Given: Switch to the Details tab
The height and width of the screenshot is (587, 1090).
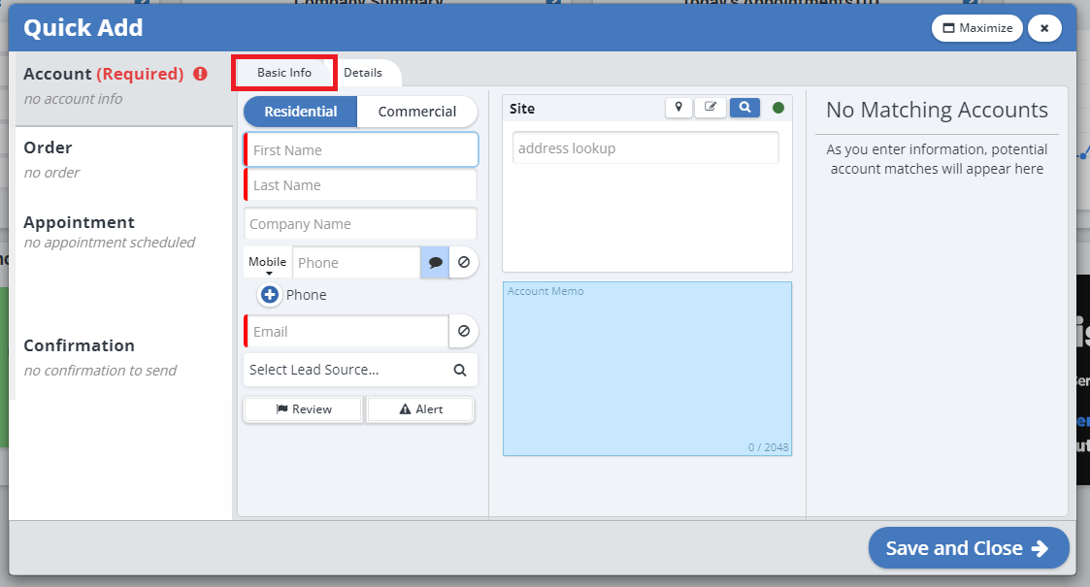Looking at the screenshot, I should click(363, 73).
